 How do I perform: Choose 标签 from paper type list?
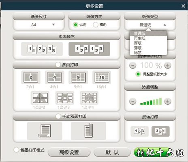(x=148, y=53)
